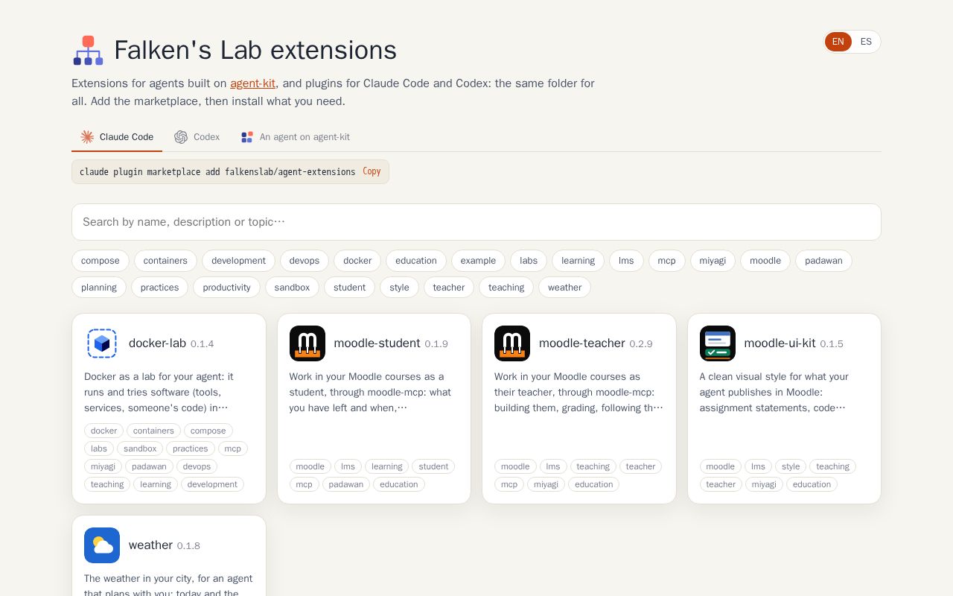This screenshot has width=953, height=596.
Task: Click the moodle-teacher version 0.2.9 text
Action: point(641,344)
